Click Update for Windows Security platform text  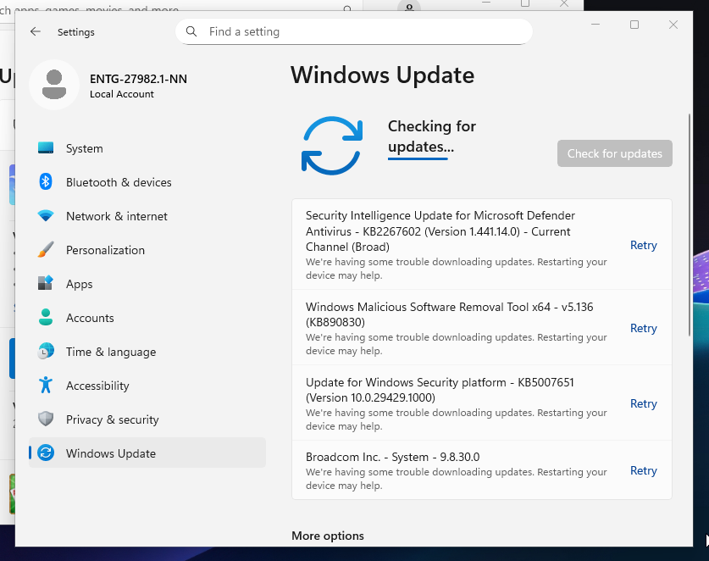pyautogui.click(x=440, y=390)
